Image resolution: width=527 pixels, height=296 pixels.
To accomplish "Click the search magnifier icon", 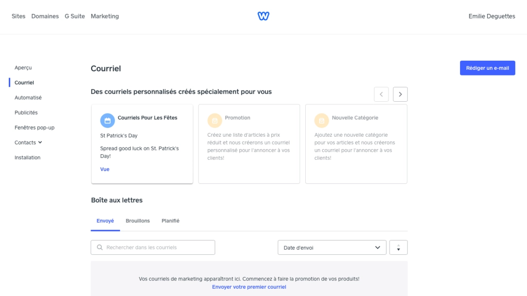I will [x=100, y=247].
